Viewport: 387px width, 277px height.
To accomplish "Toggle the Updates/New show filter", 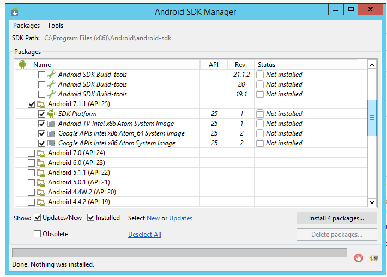I will [x=37, y=218].
